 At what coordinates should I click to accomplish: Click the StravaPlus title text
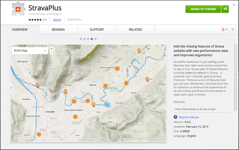45,8
